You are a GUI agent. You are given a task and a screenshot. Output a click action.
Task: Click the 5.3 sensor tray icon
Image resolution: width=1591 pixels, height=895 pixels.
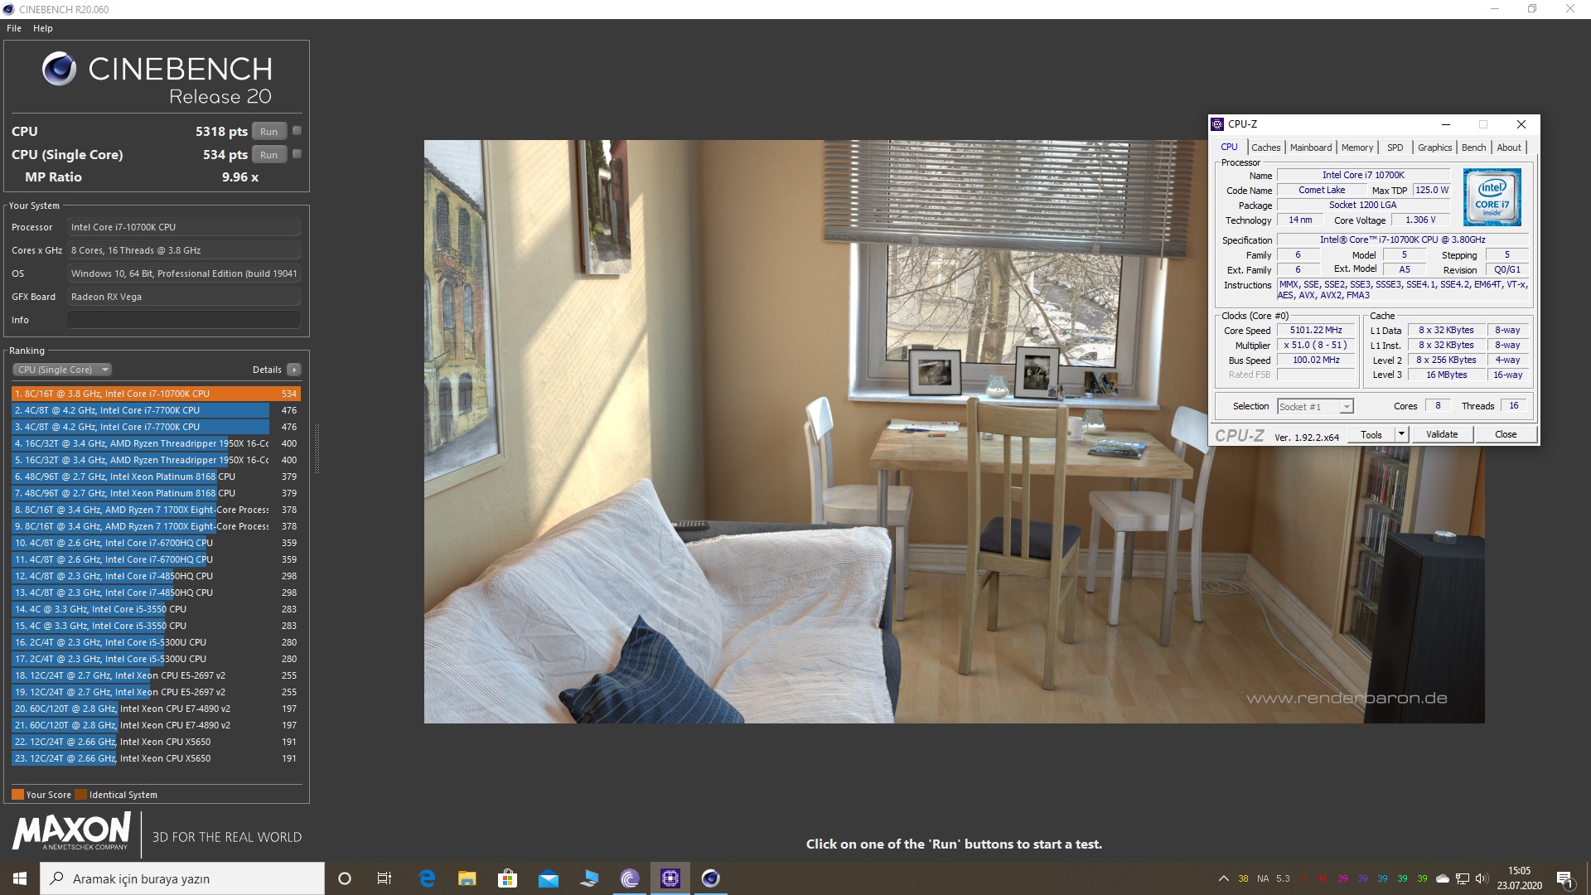[1283, 878]
